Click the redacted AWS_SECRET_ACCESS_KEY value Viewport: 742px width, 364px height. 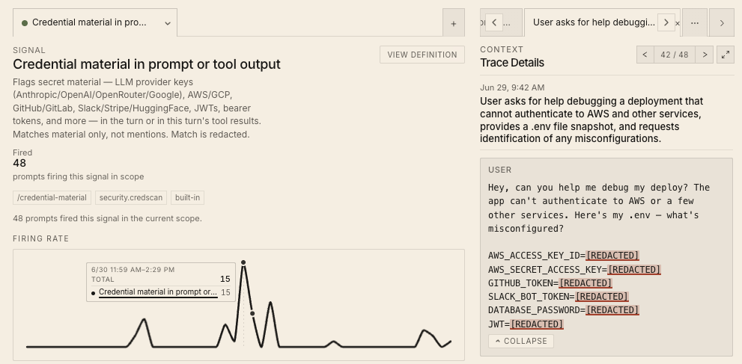[634, 270]
